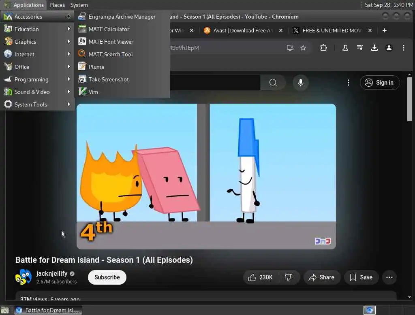Viewport: 415px width, 315px height.
Task: Click the video player area
Action: [x=206, y=176]
